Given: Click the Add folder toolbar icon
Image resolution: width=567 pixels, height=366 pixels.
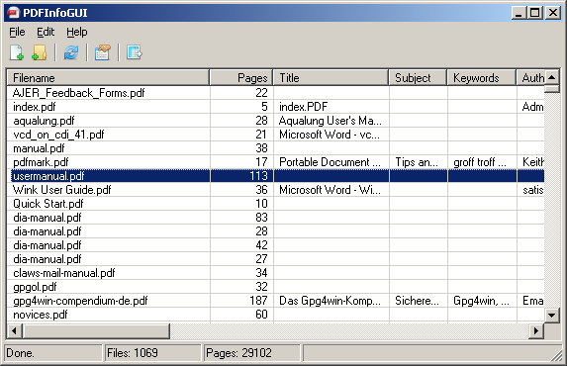Looking at the screenshot, I should tap(39, 52).
